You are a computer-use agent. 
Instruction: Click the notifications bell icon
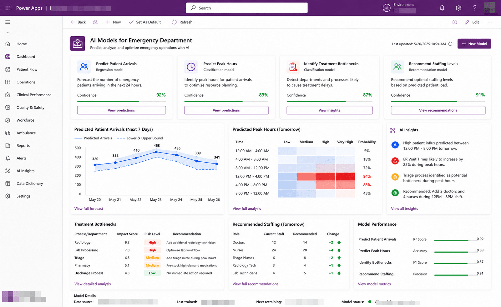tap(442, 8)
